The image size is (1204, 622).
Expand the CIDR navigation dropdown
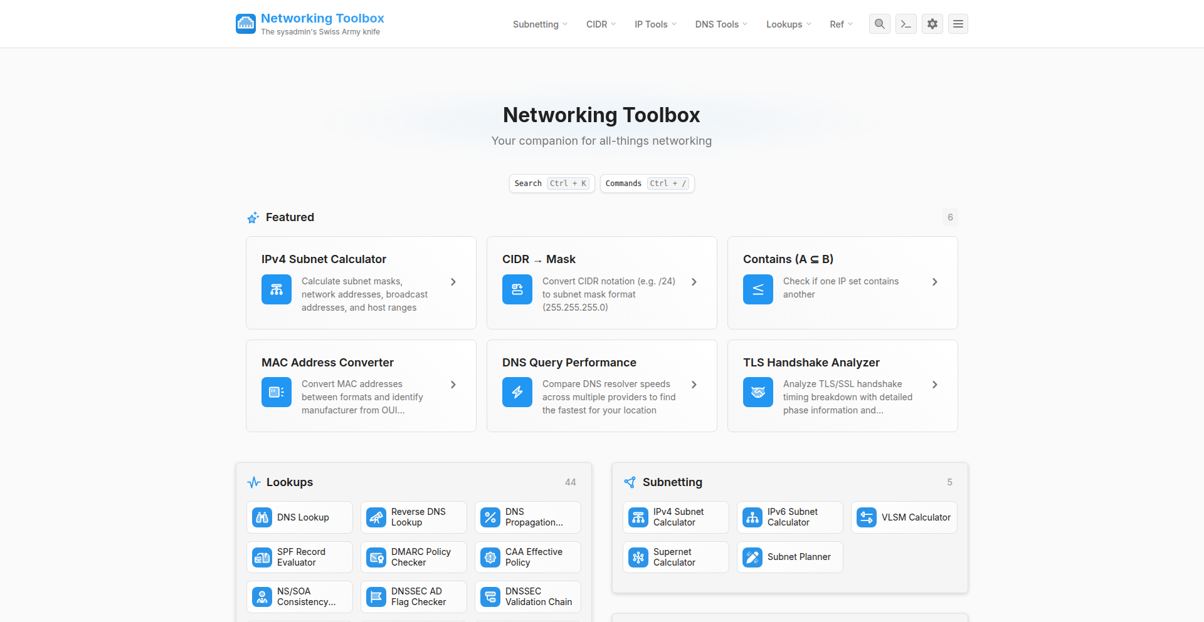point(601,24)
